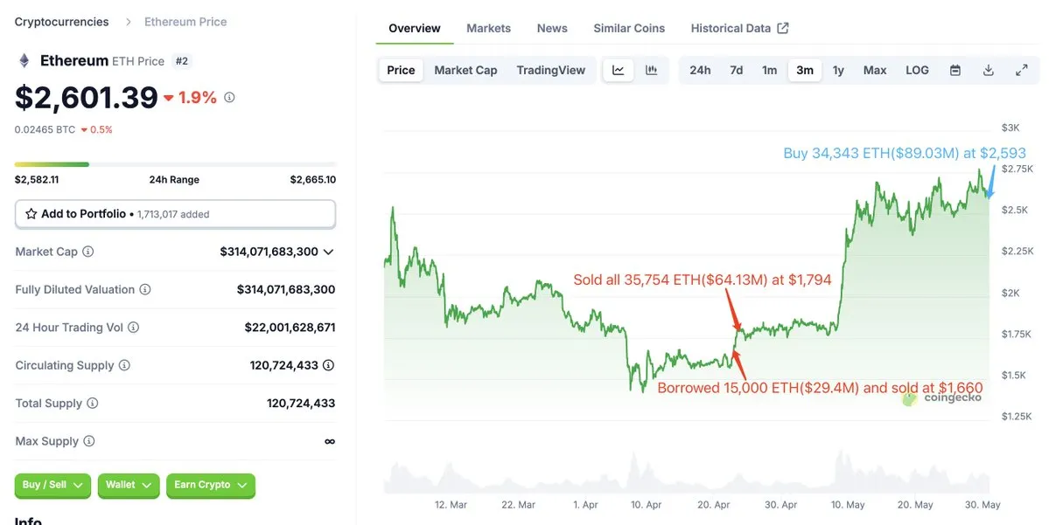This screenshot has height=525, width=1049.
Task: Click info icon beside Circulating Supply value
Action: pyautogui.click(x=328, y=365)
